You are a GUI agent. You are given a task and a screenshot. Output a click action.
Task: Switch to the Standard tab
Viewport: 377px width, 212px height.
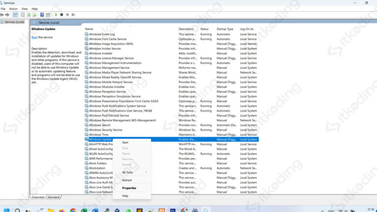pos(54,197)
